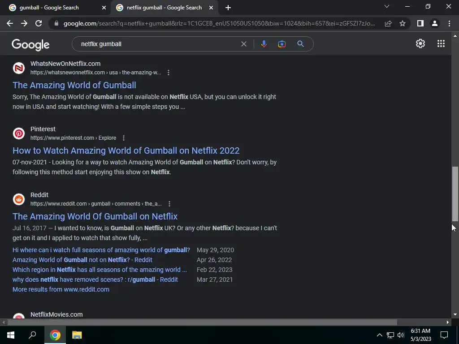Open more options for WhatsNewOnNetflix result
The image size is (459, 344).
[169, 73]
